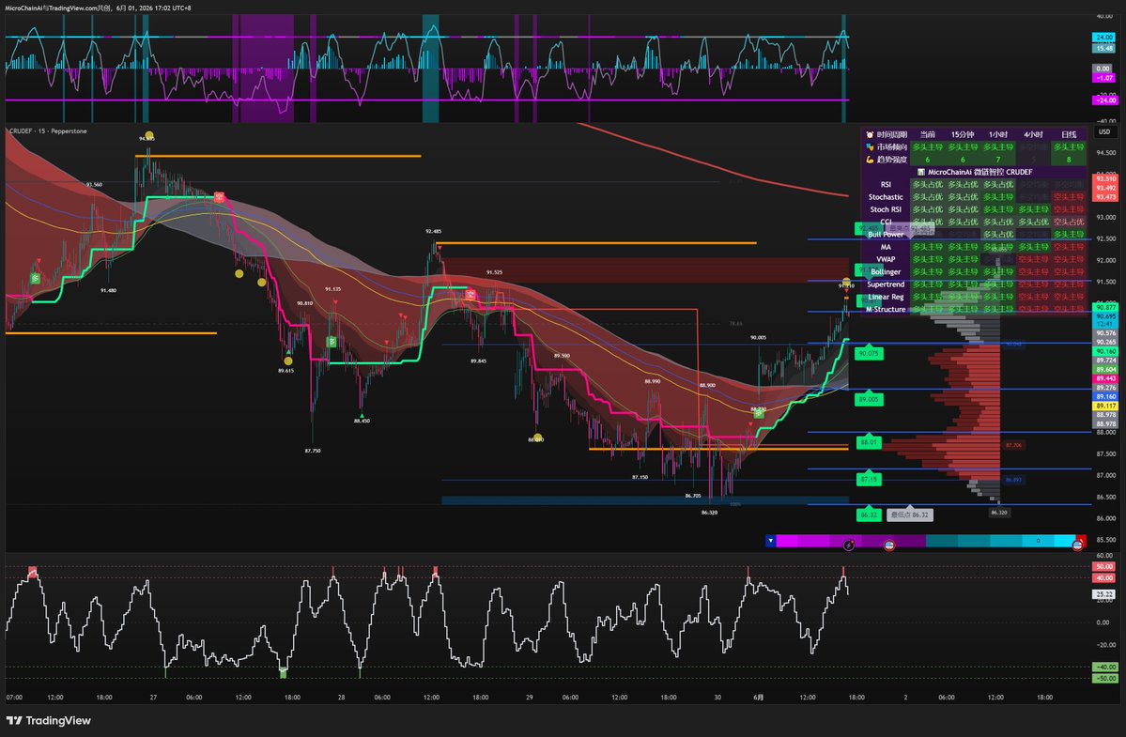Click the Supertrend row label
Viewport: 1126px width, 737px height.
coord(886,284)
